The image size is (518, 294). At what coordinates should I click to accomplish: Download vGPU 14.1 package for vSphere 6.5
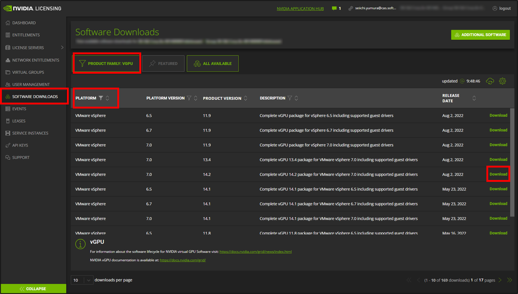[499, 189]
